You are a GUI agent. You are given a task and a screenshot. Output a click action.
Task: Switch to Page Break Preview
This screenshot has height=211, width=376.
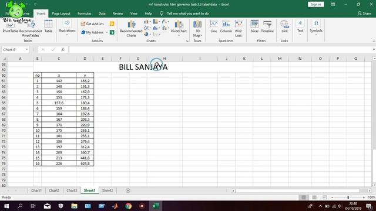tap(325, 198)
